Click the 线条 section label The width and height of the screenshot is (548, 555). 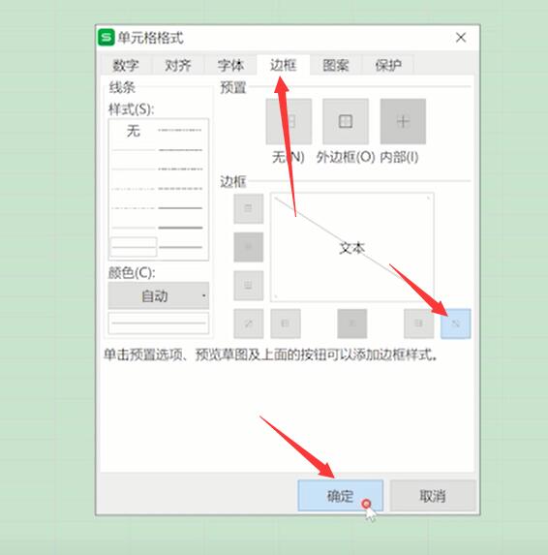click(x=122, y=87)
